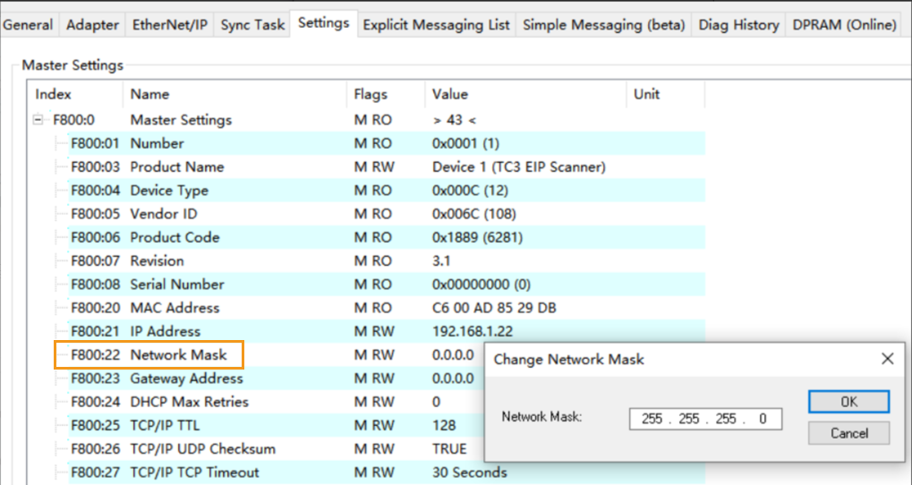Close the Change Network Mask dialog
The image size is (912, 485).
pyautogui.click(x=887, y=359)
